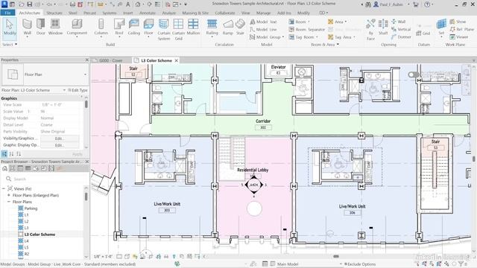Choose the By Face opening tool

pos(370,30)
